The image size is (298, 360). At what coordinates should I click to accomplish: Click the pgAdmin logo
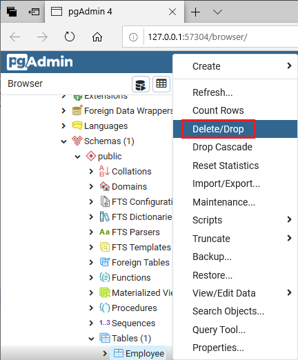pyautogui.click(x=40, y=62)
